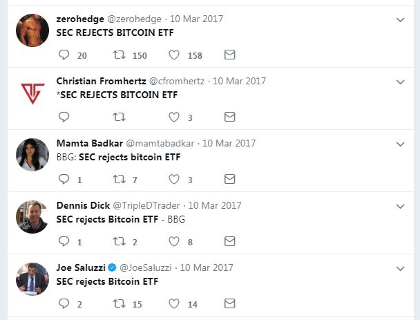The height and width of the screenshot is (320, 420).
Task: Click Joe Saluzzi's profile picture
Action: tap(32, 279)
